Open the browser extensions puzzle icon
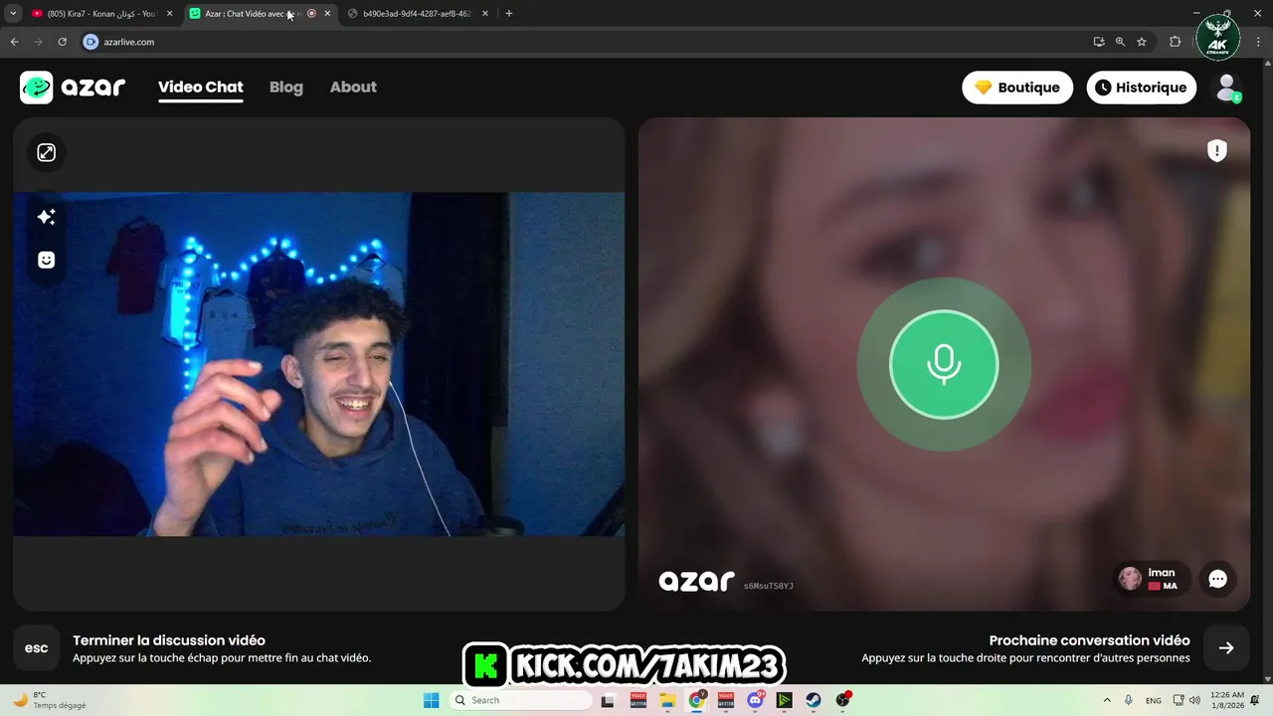This screenshot has height=716, width=1273. [1175, 42]
